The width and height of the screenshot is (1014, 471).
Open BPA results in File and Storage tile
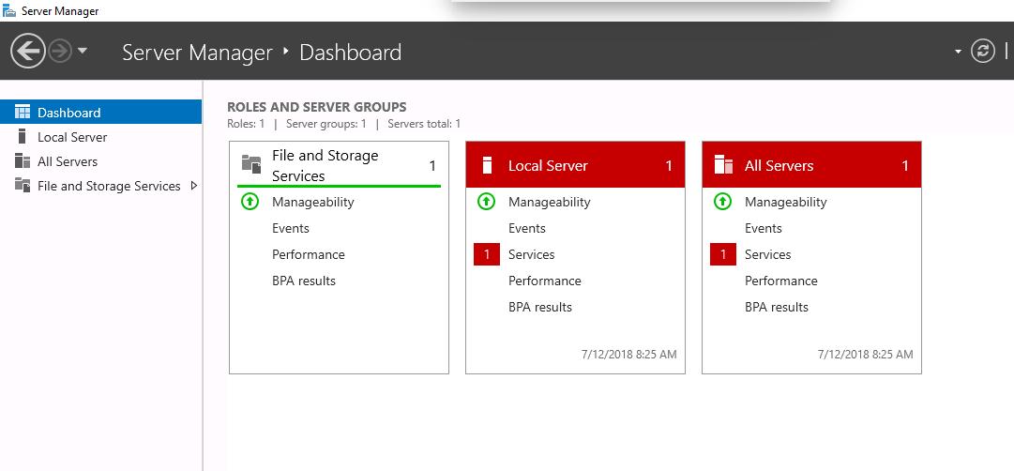[x=304, y=281]
